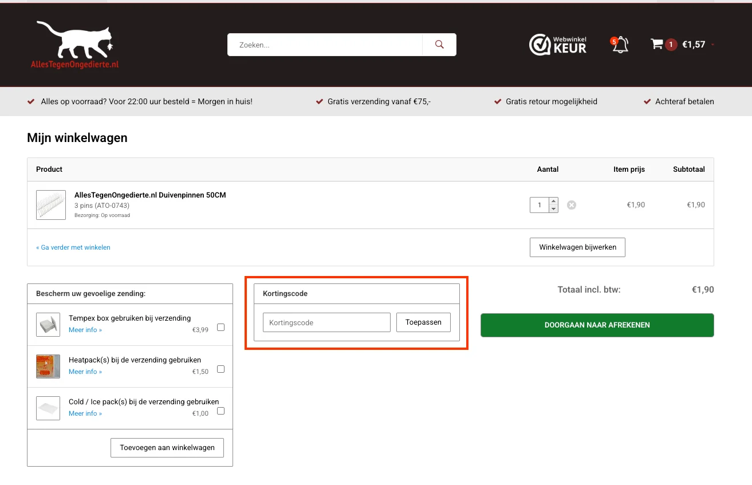This screenshot has height=485, width=752.
Task: Click 'Totaal incl. btw:' label
Action: [x=589, y=290]
